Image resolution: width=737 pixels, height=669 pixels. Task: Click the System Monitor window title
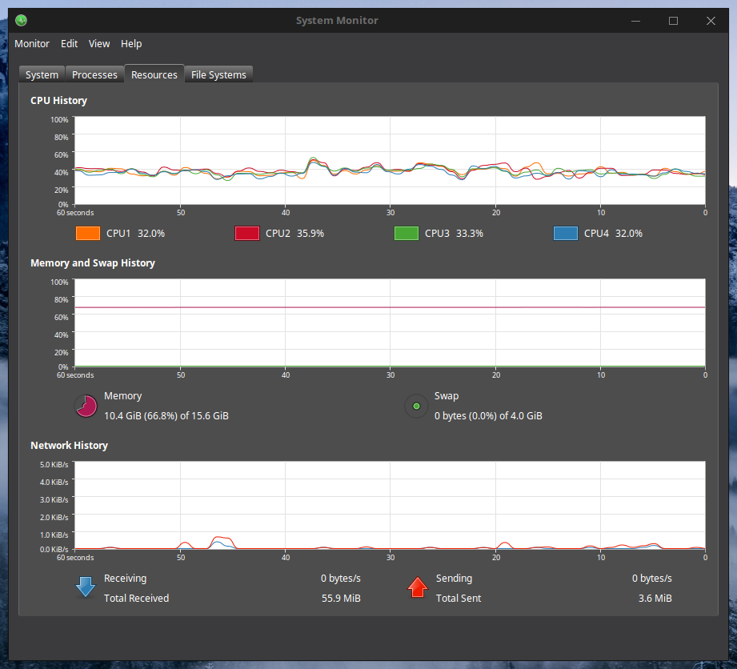[337, 20]
